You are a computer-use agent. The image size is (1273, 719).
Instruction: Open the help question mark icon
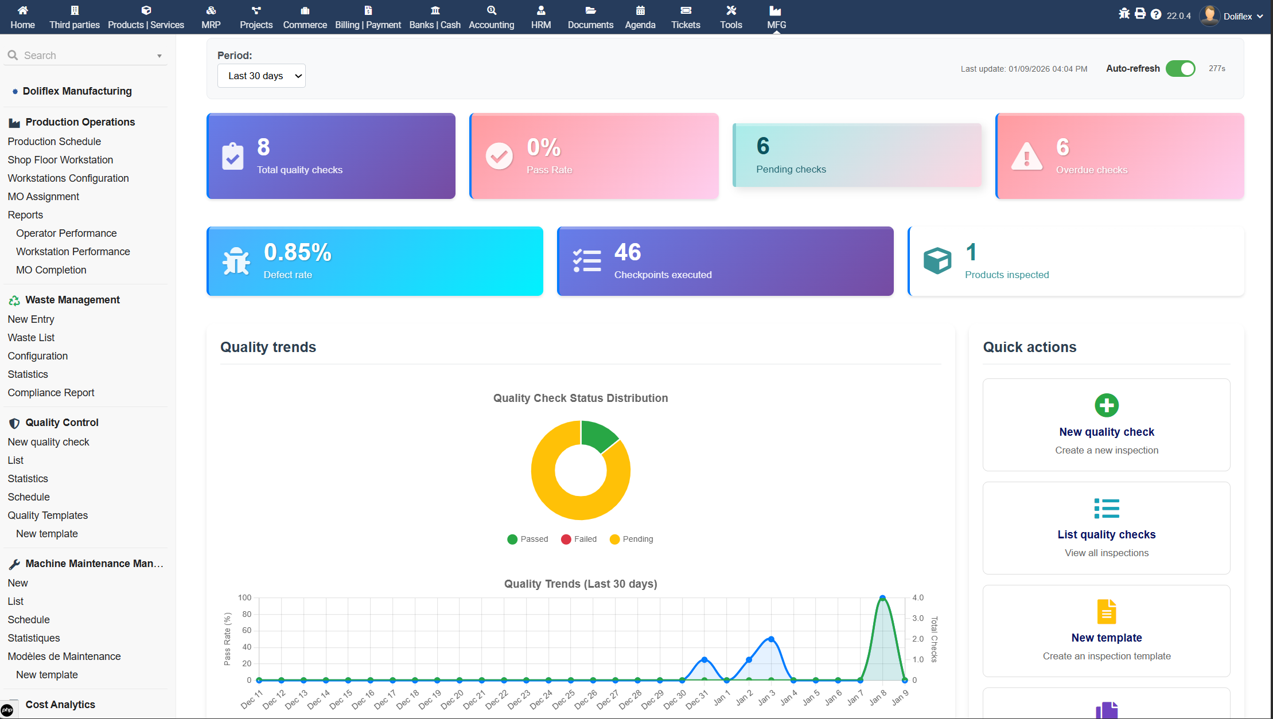click(1156, 14)
